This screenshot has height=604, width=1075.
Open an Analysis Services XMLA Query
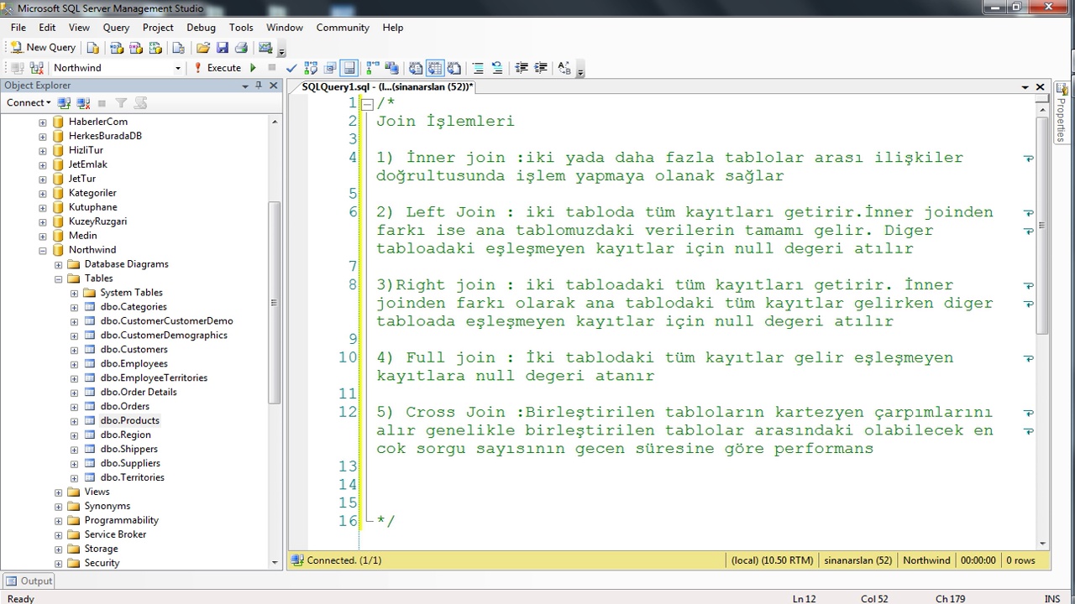point(154,48)
